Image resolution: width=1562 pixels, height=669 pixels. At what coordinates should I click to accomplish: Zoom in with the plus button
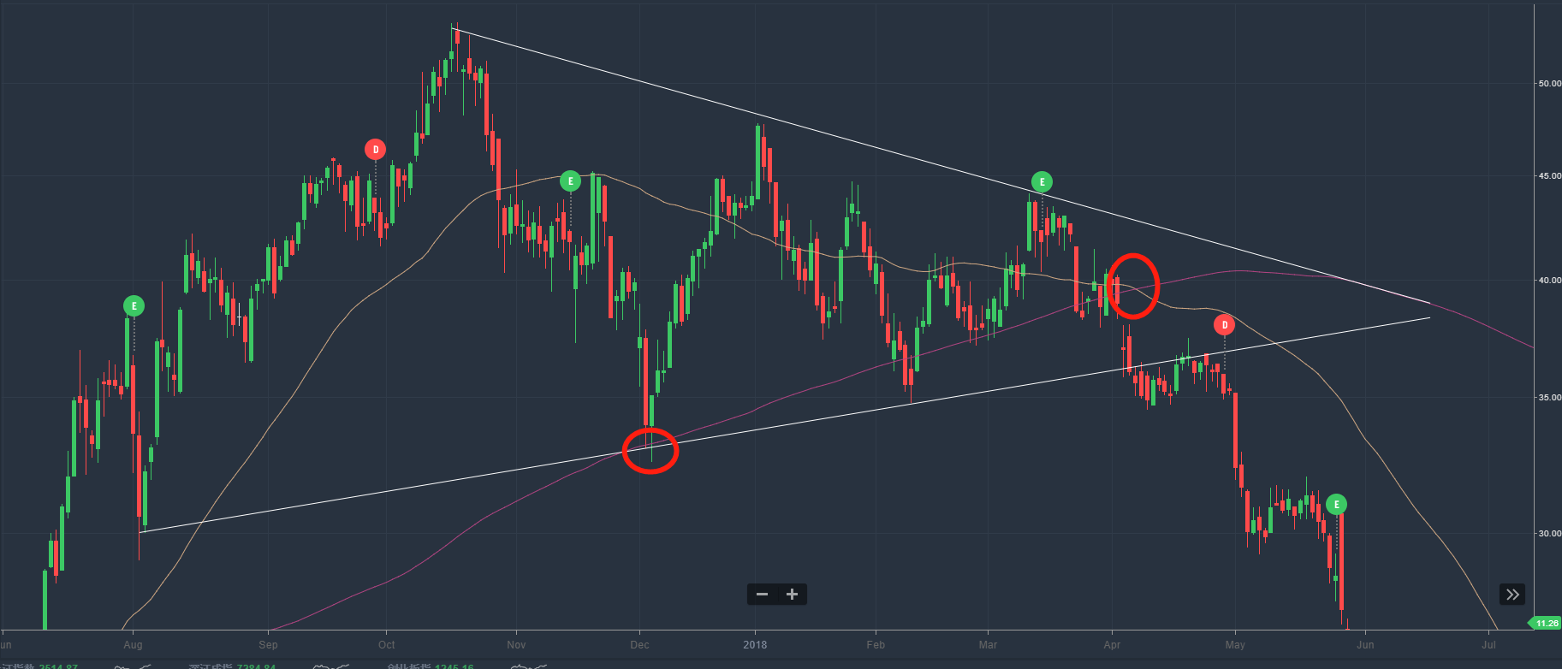[793, 595]
